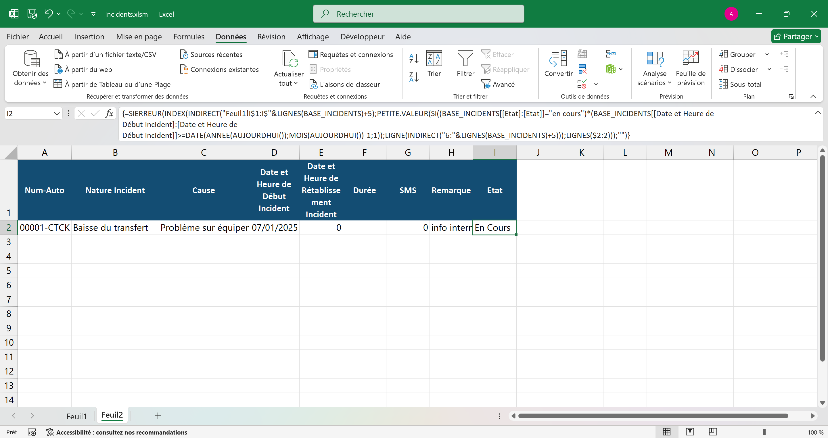Switch to Insertion tab
This screenshot has width=828, height=438.
tap(89, 36)
